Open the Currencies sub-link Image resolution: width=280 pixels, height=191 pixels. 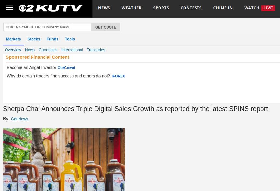point(48,50)
